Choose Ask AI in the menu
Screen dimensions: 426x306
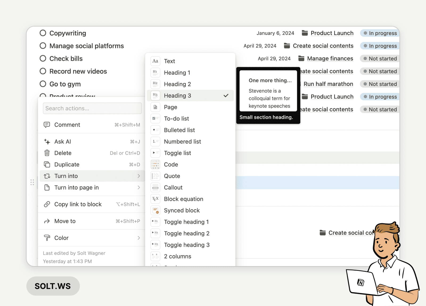tap(92, 141)
